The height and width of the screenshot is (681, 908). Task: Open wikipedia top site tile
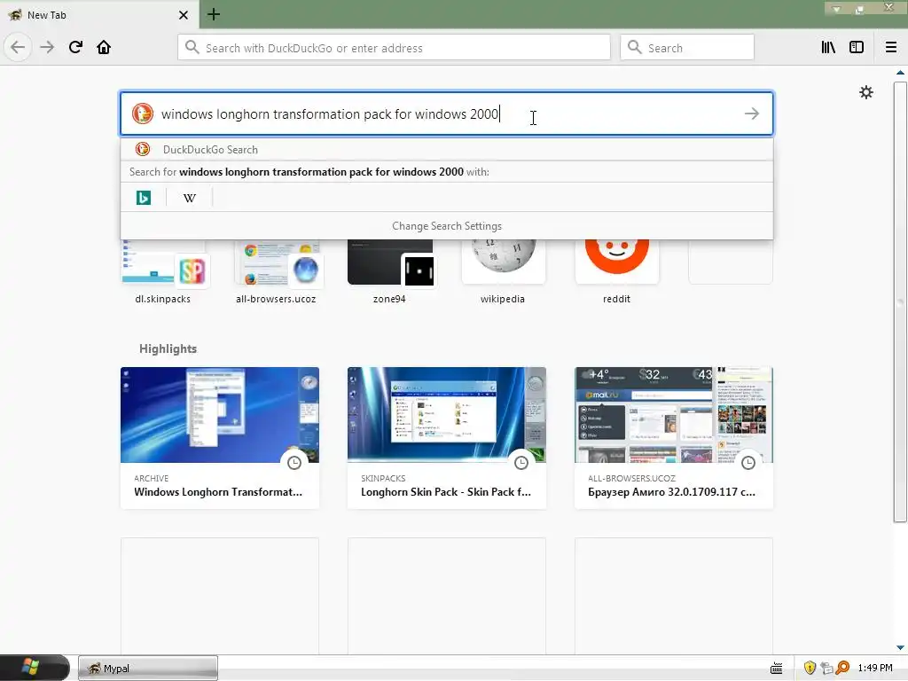tap(504, 272)
